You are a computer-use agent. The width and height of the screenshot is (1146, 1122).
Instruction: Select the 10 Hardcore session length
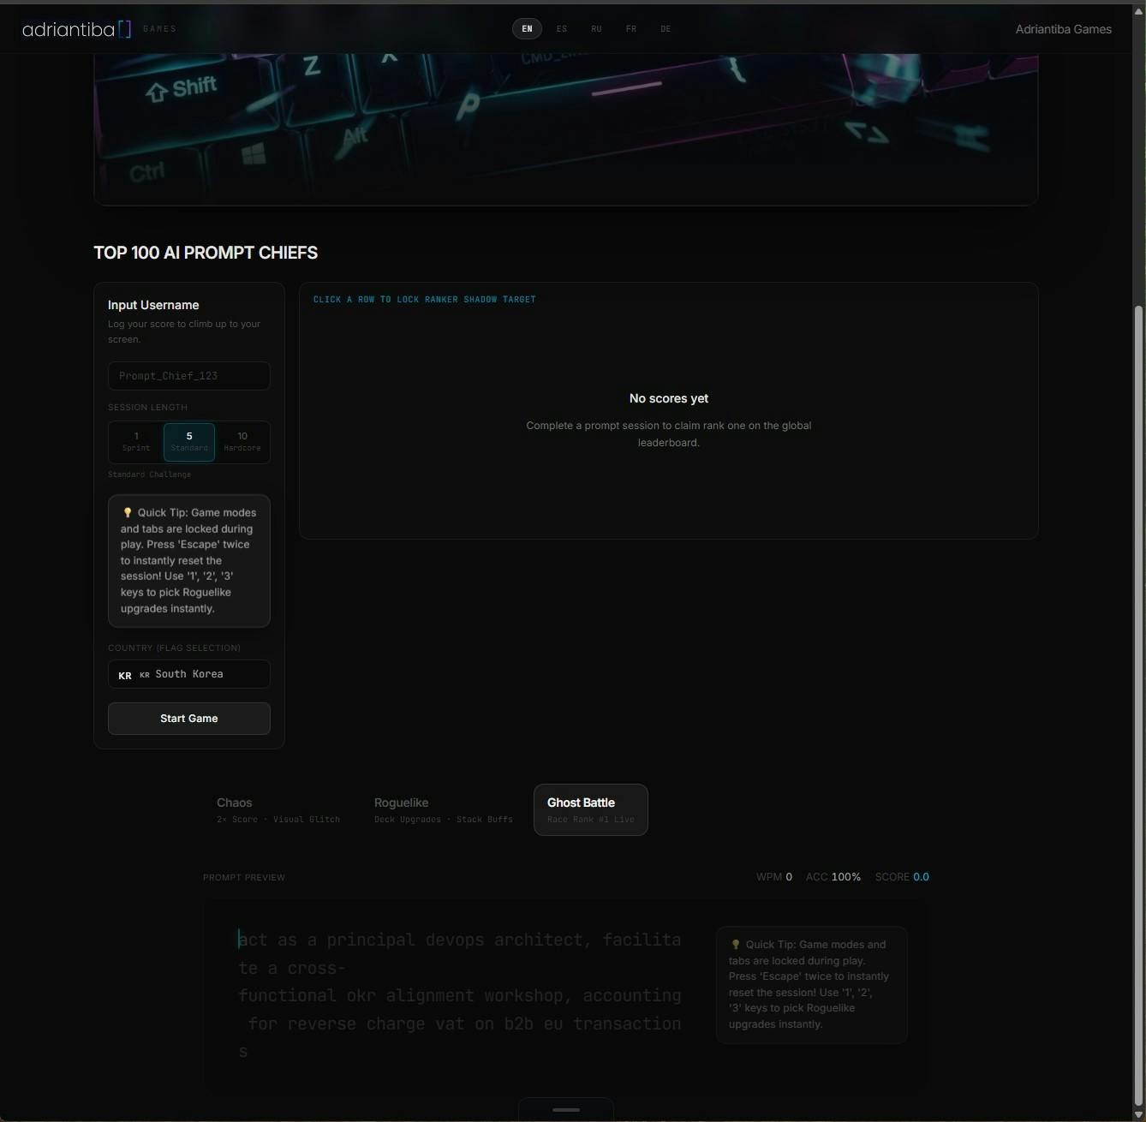point(242,442)
